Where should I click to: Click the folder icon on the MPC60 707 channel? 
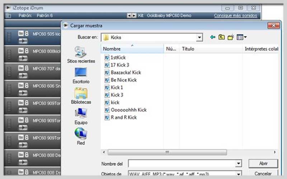pyautogui.click(x=21, y=68)
